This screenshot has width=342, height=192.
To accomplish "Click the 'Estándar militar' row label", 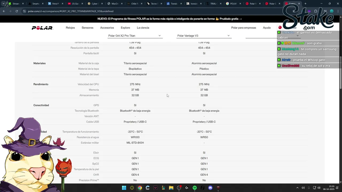I will click(x=90, y=143).
